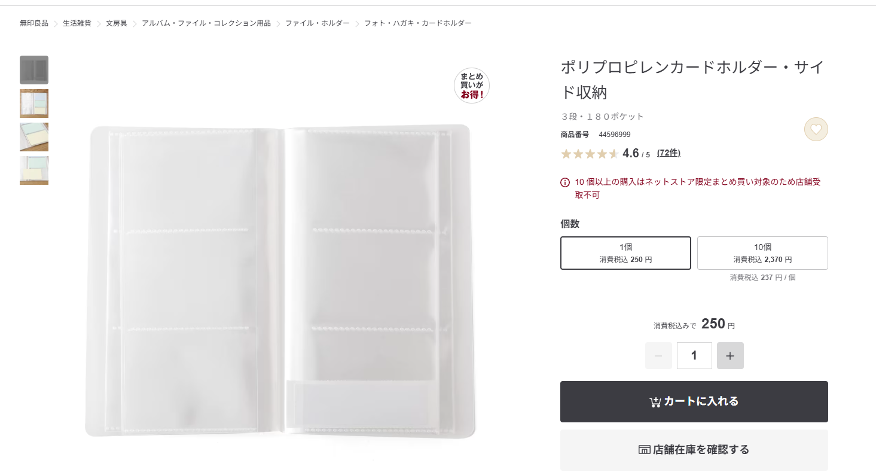
Task: Navigate to アルバム・ファイル・コレクション用品 breadcrumb
Action: click(206, 23)
